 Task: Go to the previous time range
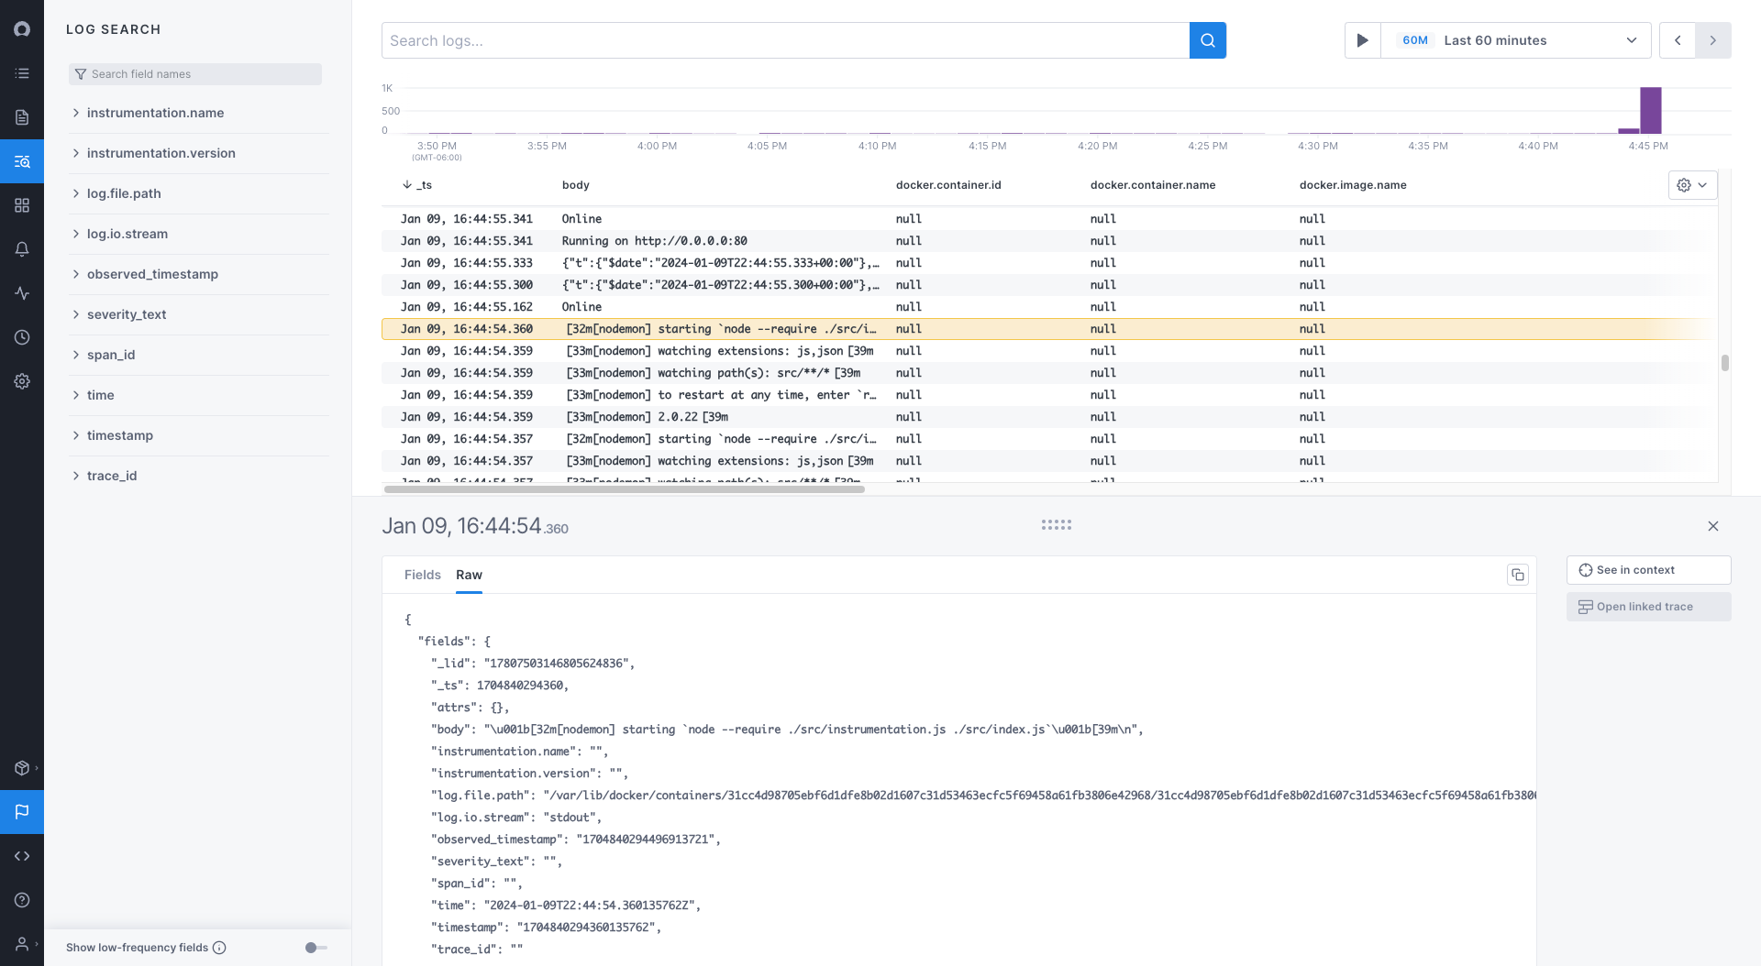tap(1678, 40)
